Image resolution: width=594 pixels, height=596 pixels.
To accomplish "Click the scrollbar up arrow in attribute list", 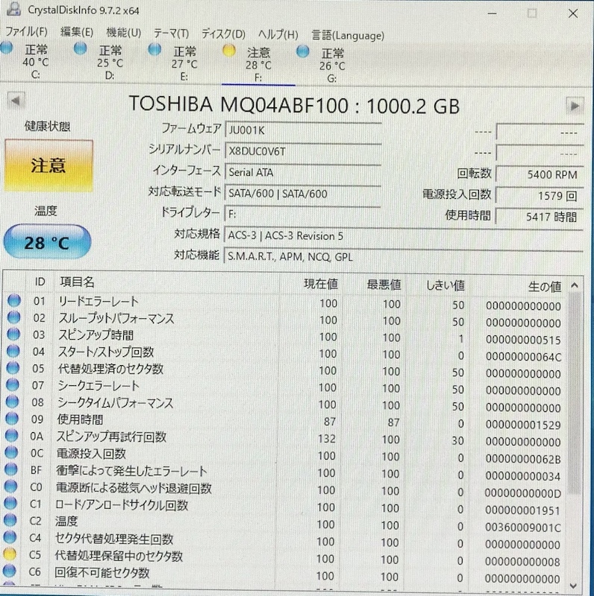I will coord(575,285).
